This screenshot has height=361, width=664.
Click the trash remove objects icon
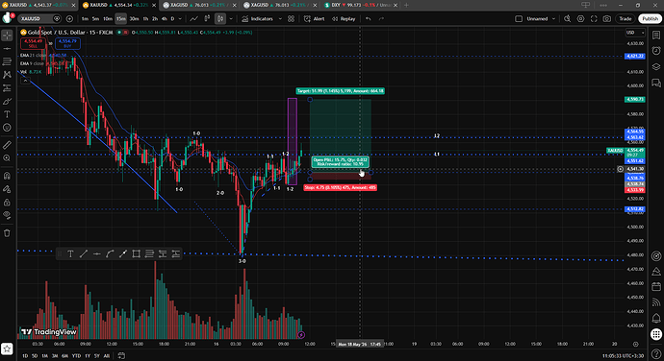(x=7, y=233)
